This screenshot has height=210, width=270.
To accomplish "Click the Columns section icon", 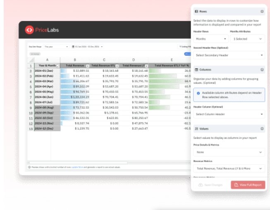I will coord(196,70).
